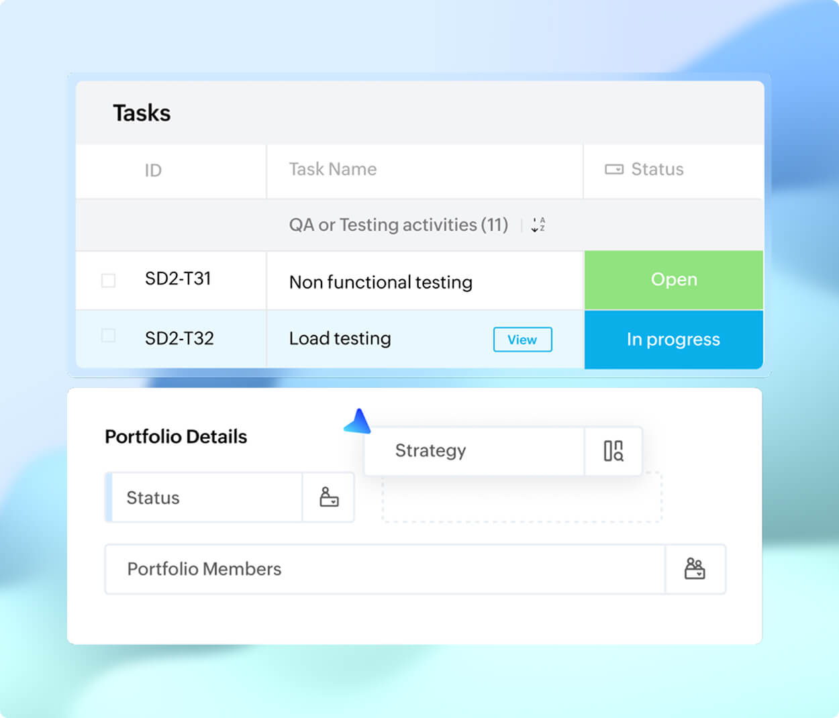
Task: Click the member avatar icon on Status field
Action: [328, 497]
